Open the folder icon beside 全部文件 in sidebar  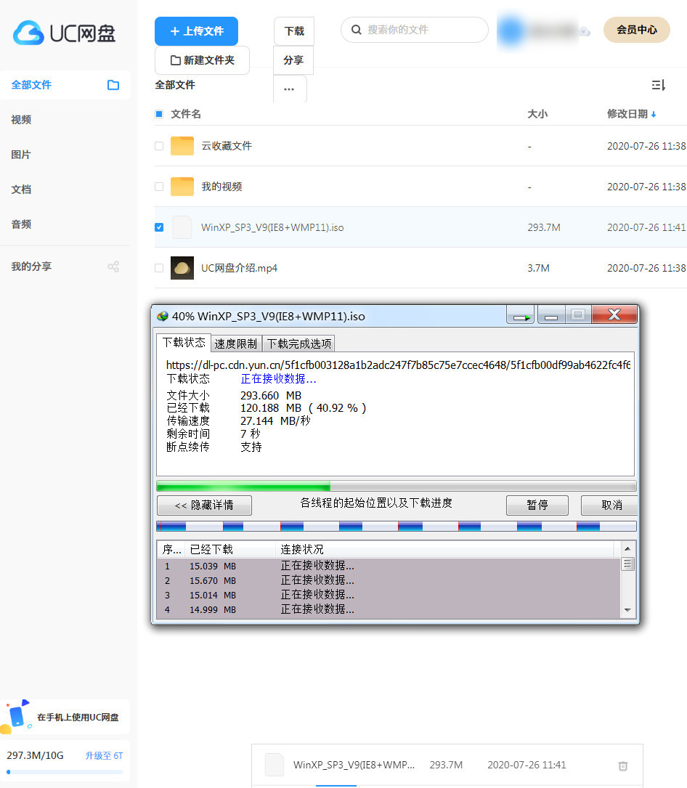coord(113,85)
